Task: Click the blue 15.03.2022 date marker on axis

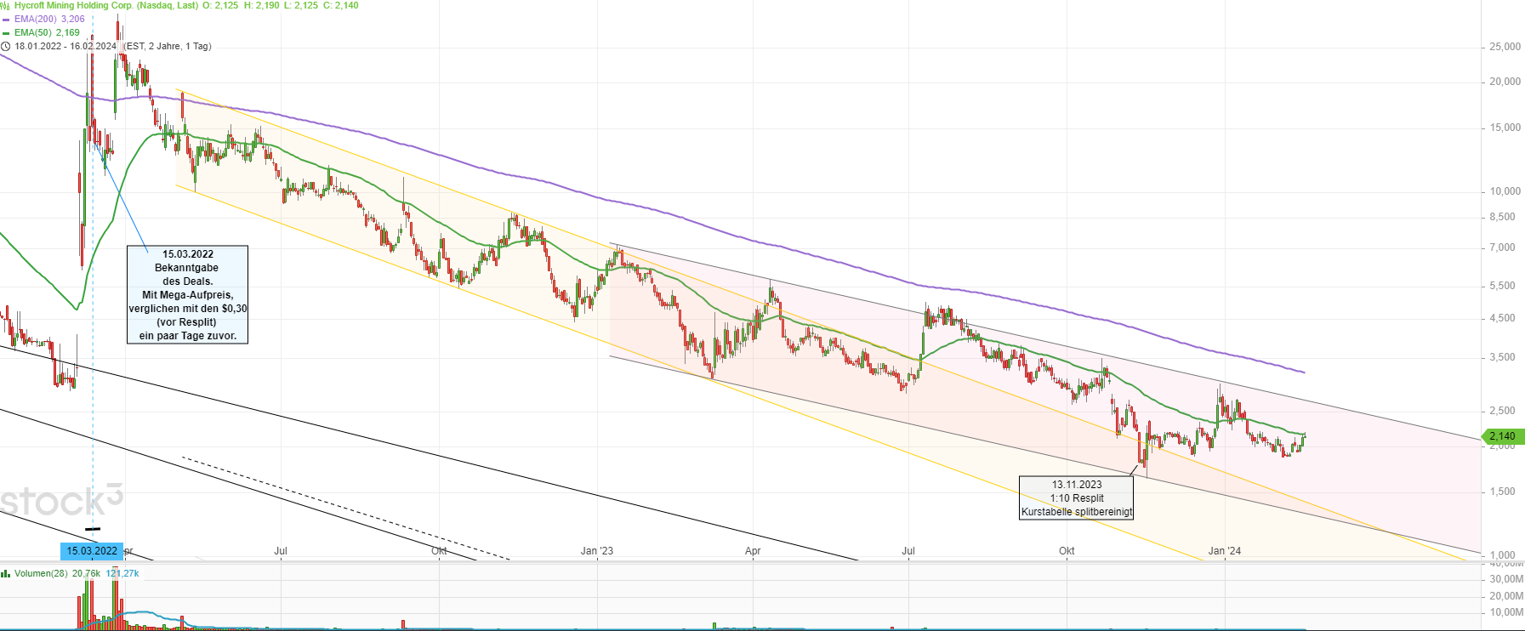Action: pyautogui.click(x=92, y=551)
